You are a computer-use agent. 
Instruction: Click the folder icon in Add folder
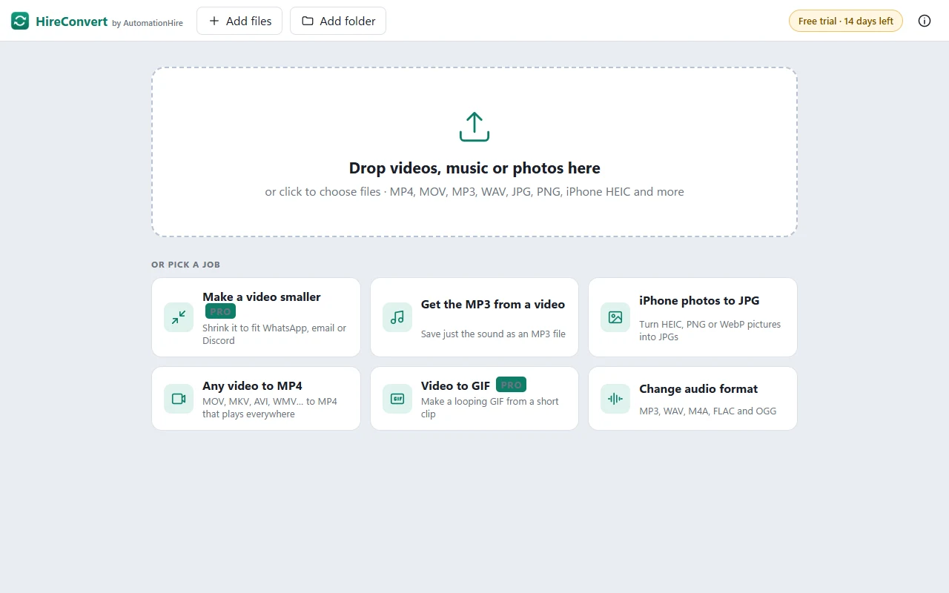pyautogui.click(x=308, y=21)
